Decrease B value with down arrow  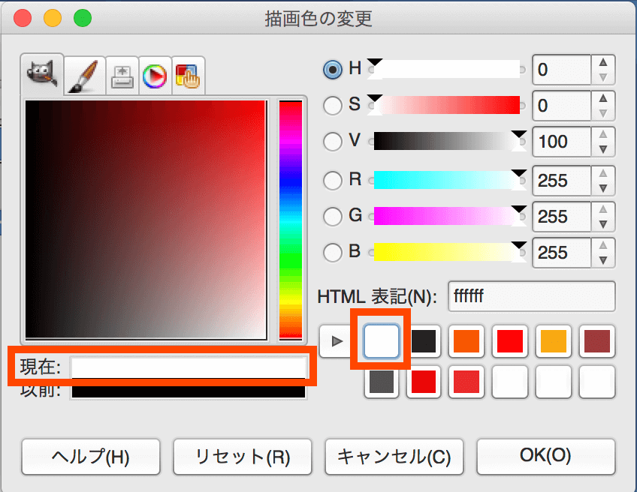pos(603,260)
